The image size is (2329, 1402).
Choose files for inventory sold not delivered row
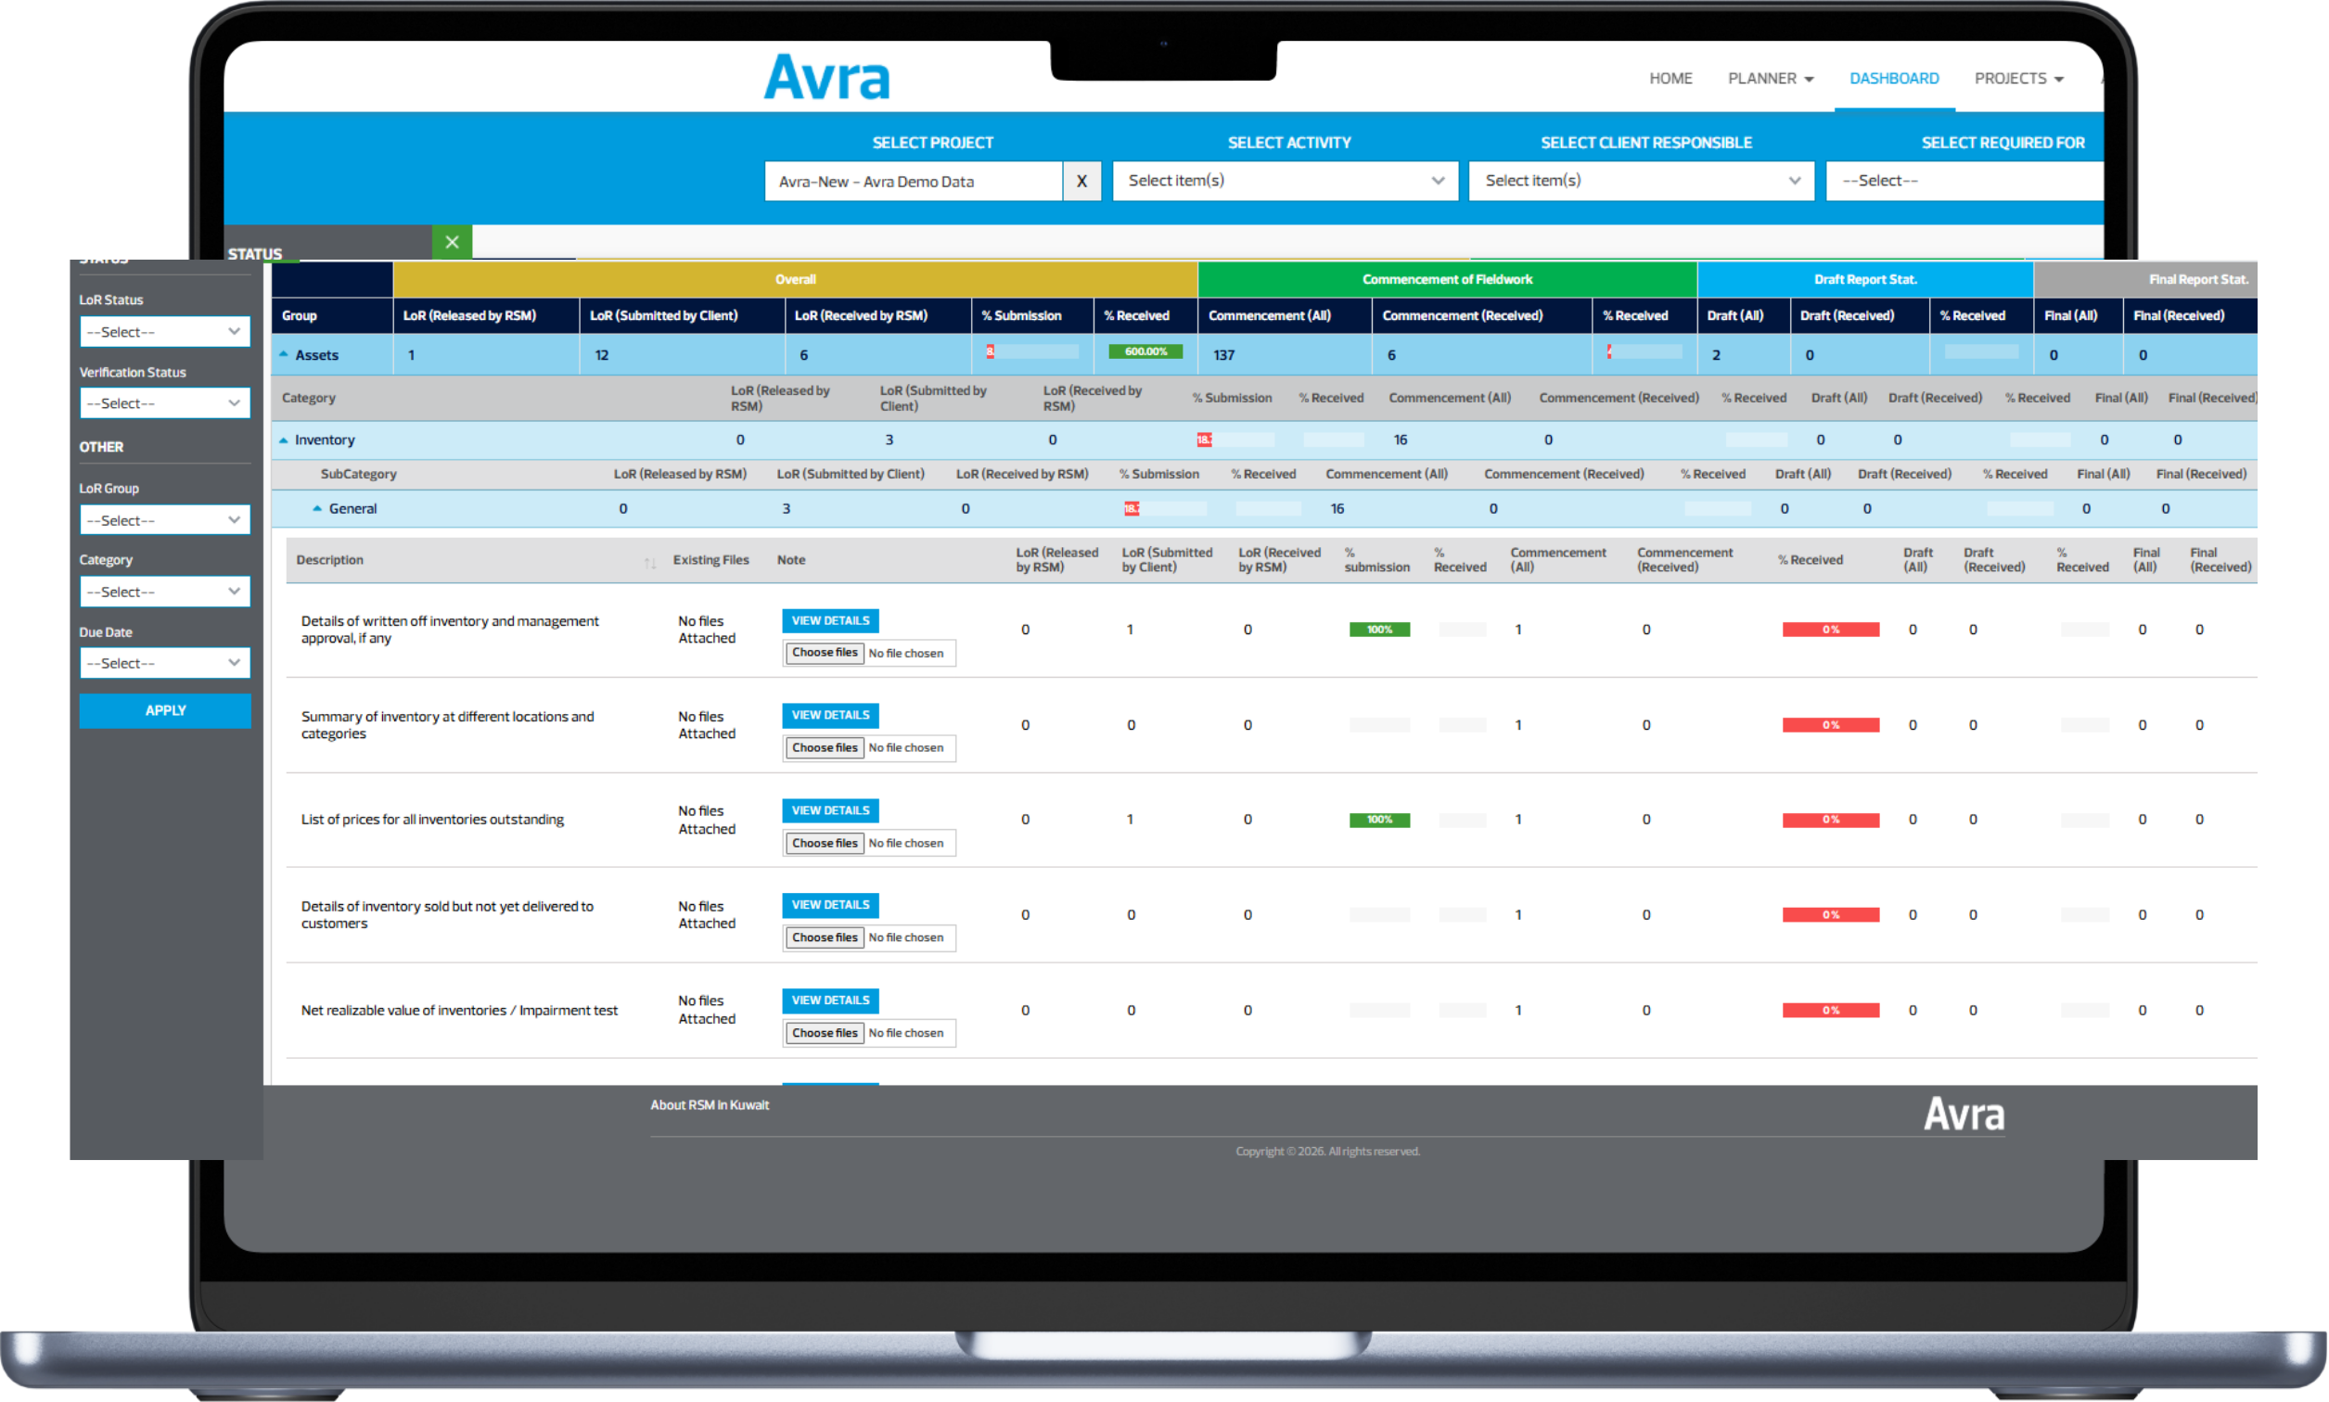[x=825, y=938]
